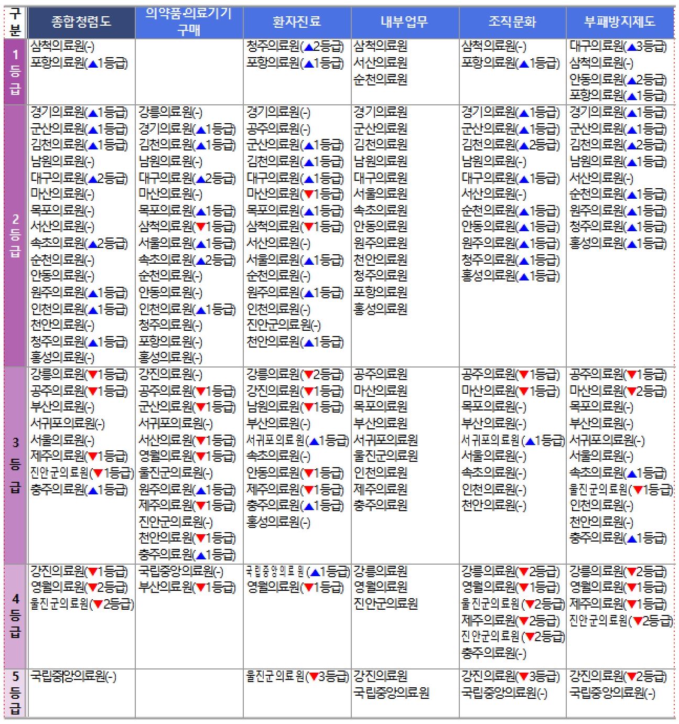The height and width of the screenshot is (724, 679).
Task: Select 강릉의료원(-) in 구매 2등급
Action: (170, 112)
